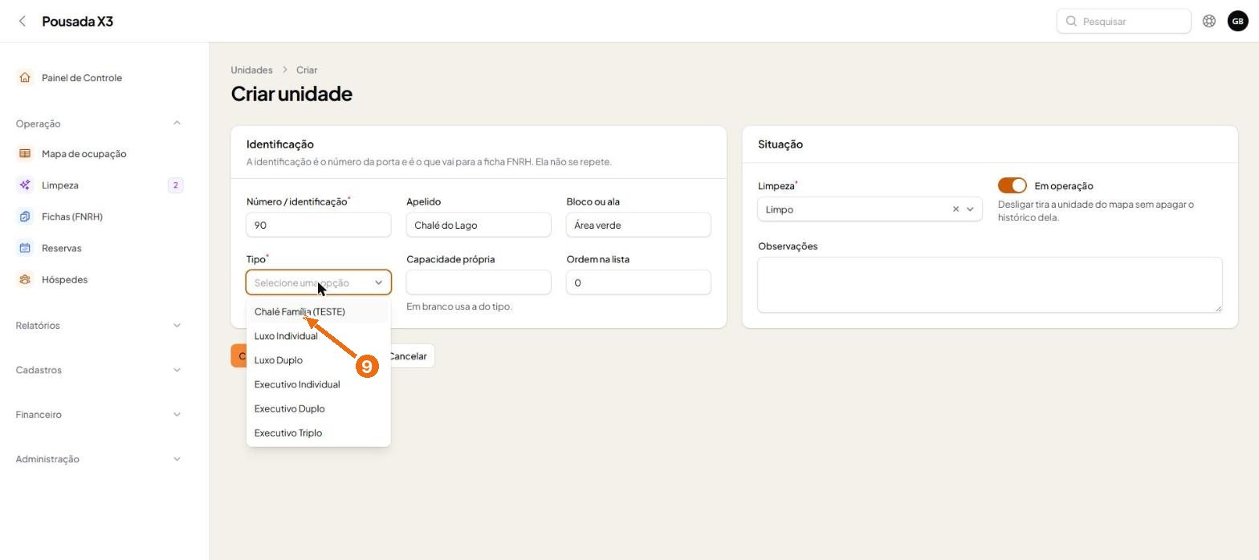Expand the Cadastros sidebar section
Viewport: 1259px width, 560px height.
point(177,370)
